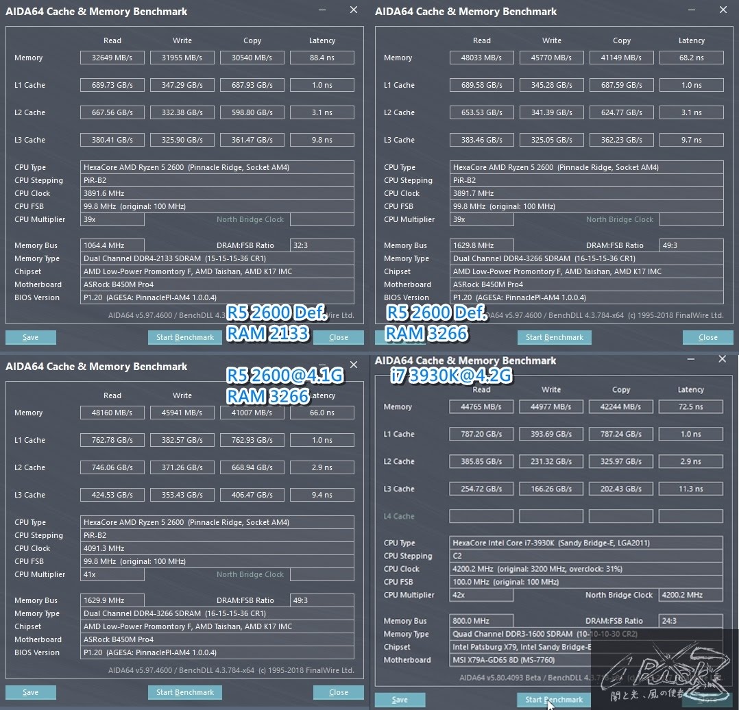This screenshot has width=739, height=710.
Task: Select the L2 cache write value 231.32 GB/s
Action: 551,461
